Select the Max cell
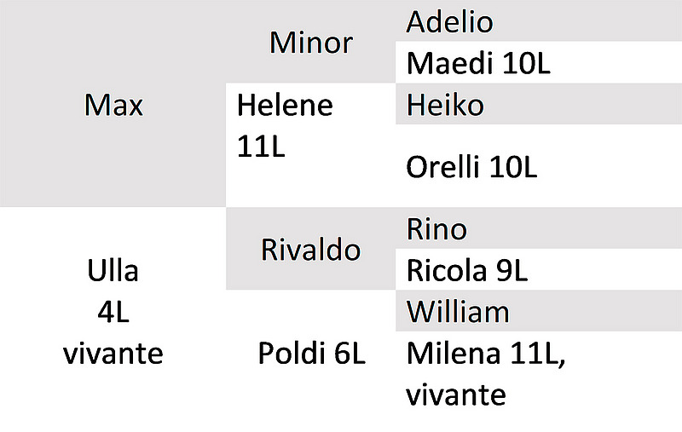This screenshot has width=682, height=432. coord(113,103)
